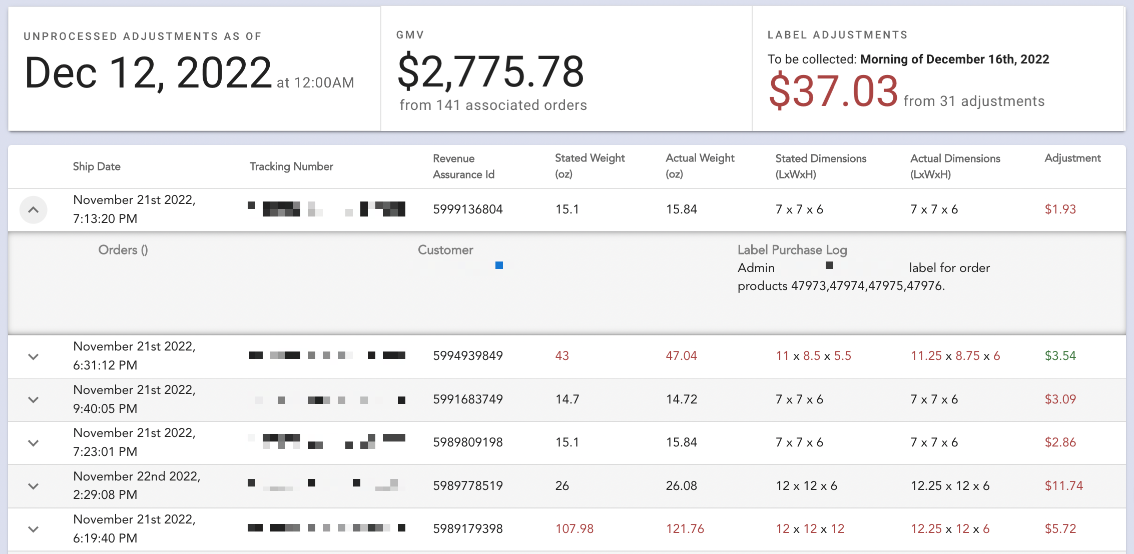Click the Label Purchase Log heading
The height and width of the screenshot is (554, 1134).
[792, 249]
